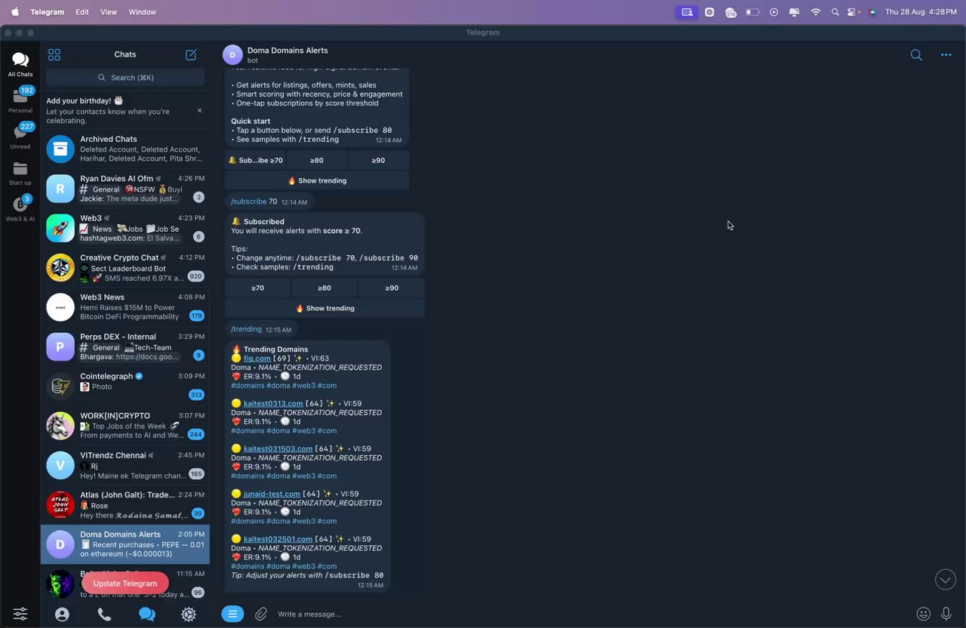Open Archived Chats
This screenshot has height=628, width=966.
[x=125, y=149]
